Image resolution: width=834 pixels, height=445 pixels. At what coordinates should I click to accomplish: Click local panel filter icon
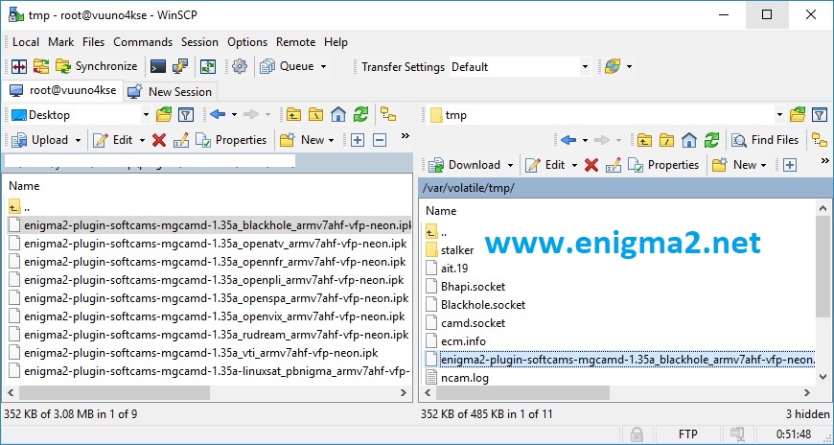(x=185, y=114)
